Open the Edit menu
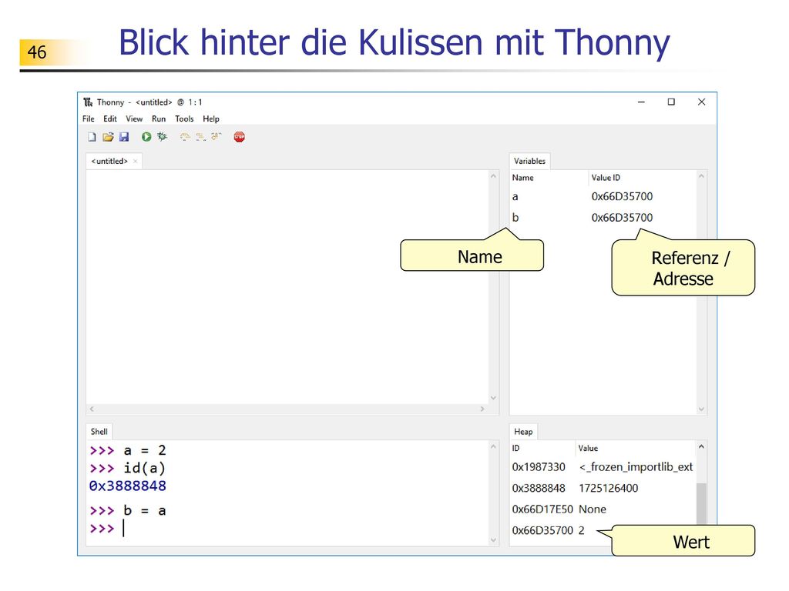 pyautogui.click(x=110, y=119)
